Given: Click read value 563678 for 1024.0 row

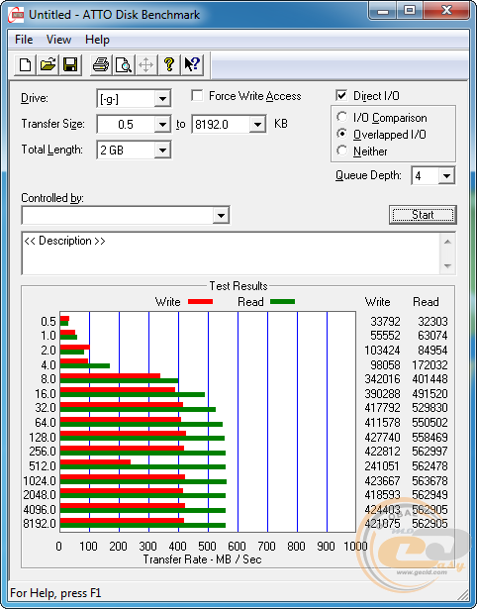Looking at the screenshot, I should tap(429, 481).
